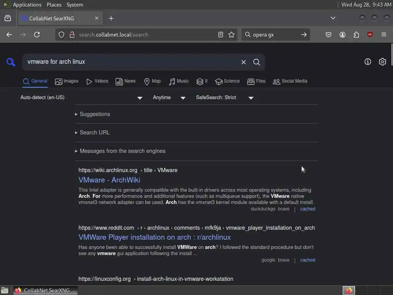The width and height of the screenshot is (393, 295).
Task: Show desktop from taskbar icon
Action: 5,290
